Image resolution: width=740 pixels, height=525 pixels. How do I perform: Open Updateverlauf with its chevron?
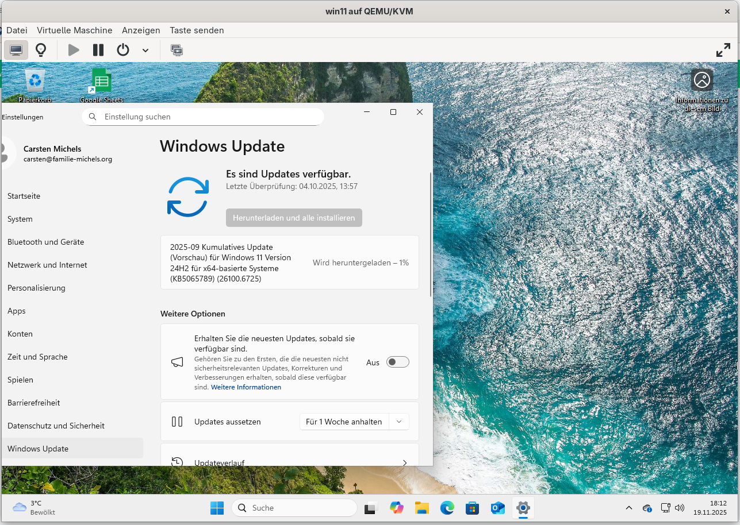coord(404,462)
